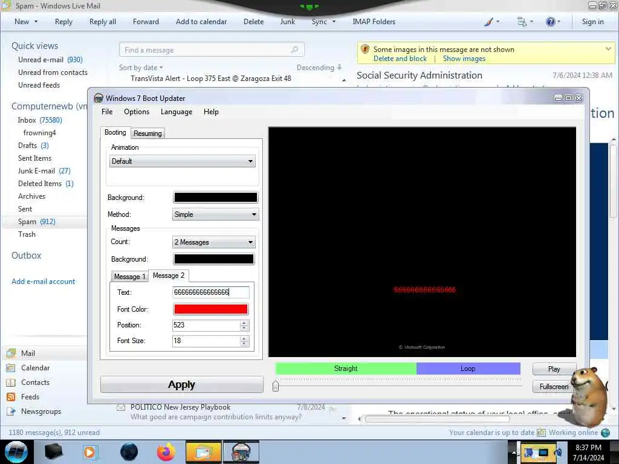This screenshot has width=619, height=464.
Task: Open the Live Mail menus icon
Action: (x=522, y=22)
